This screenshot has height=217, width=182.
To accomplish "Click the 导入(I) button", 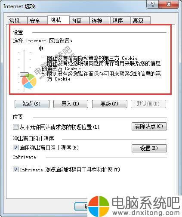I will (71, 104).
